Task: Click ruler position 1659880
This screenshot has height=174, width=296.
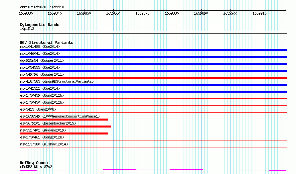Action: click(x=172, y=13)
